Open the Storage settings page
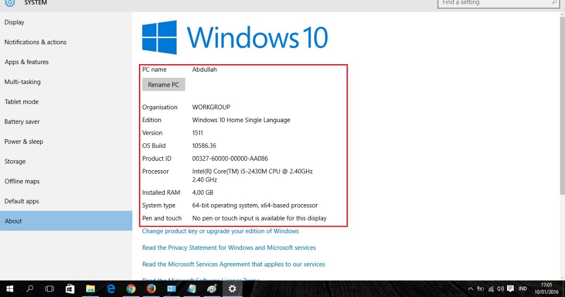The image size is (565, 297). pyautogui.click(x=15, y=161)
